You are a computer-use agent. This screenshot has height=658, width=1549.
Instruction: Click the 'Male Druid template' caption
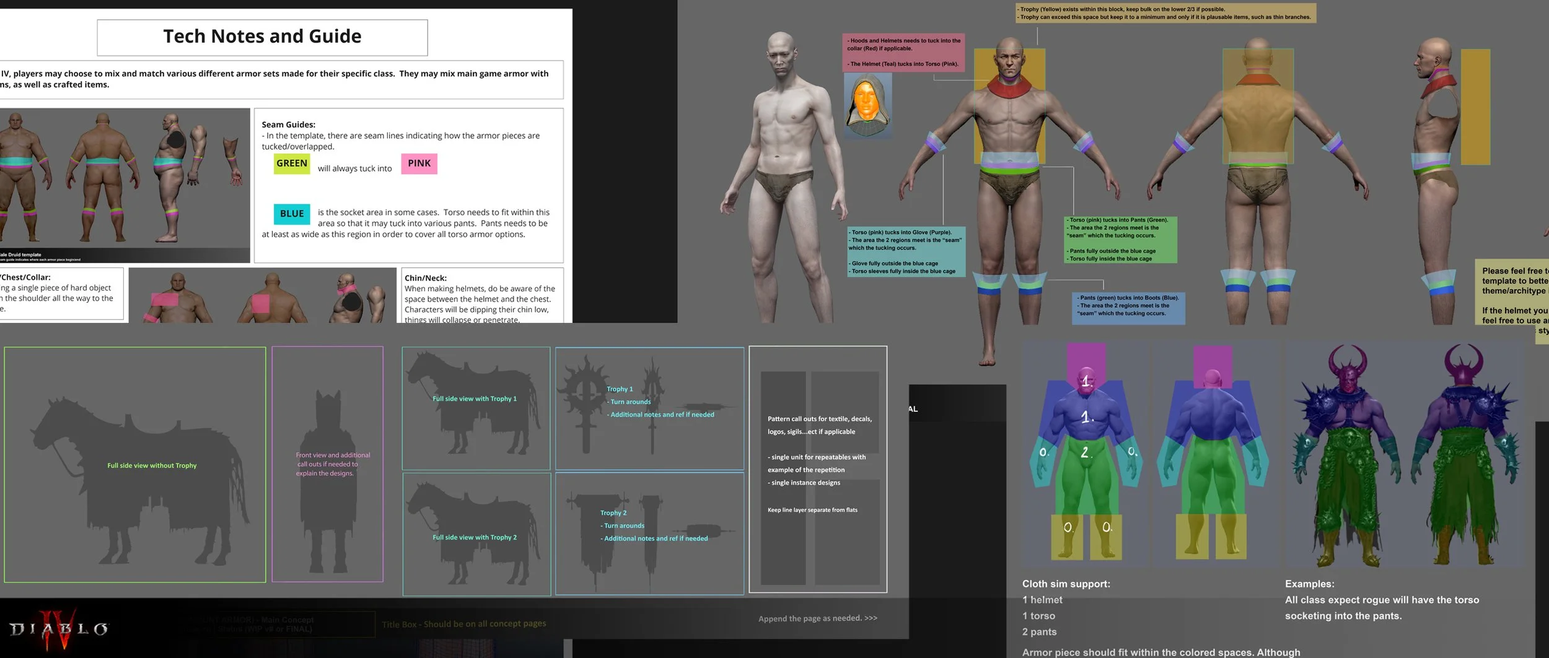pyautogui.click(x=21, y=254)
